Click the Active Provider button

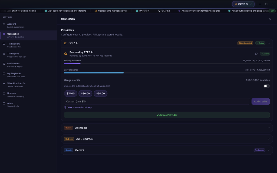pos(167,115)
